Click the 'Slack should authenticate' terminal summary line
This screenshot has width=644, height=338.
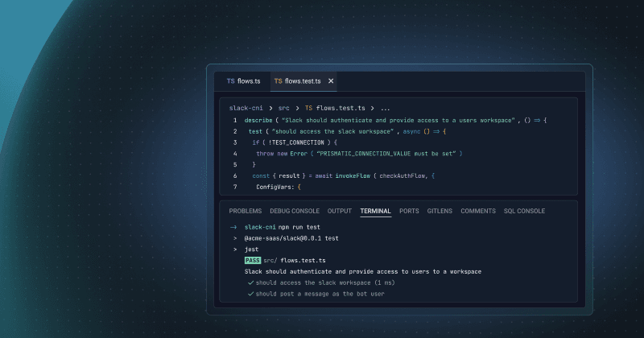(363, 271)
